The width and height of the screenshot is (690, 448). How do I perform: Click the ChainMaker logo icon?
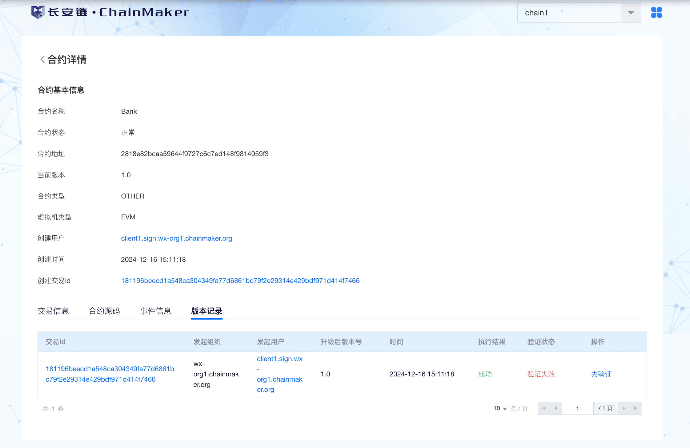38,12
